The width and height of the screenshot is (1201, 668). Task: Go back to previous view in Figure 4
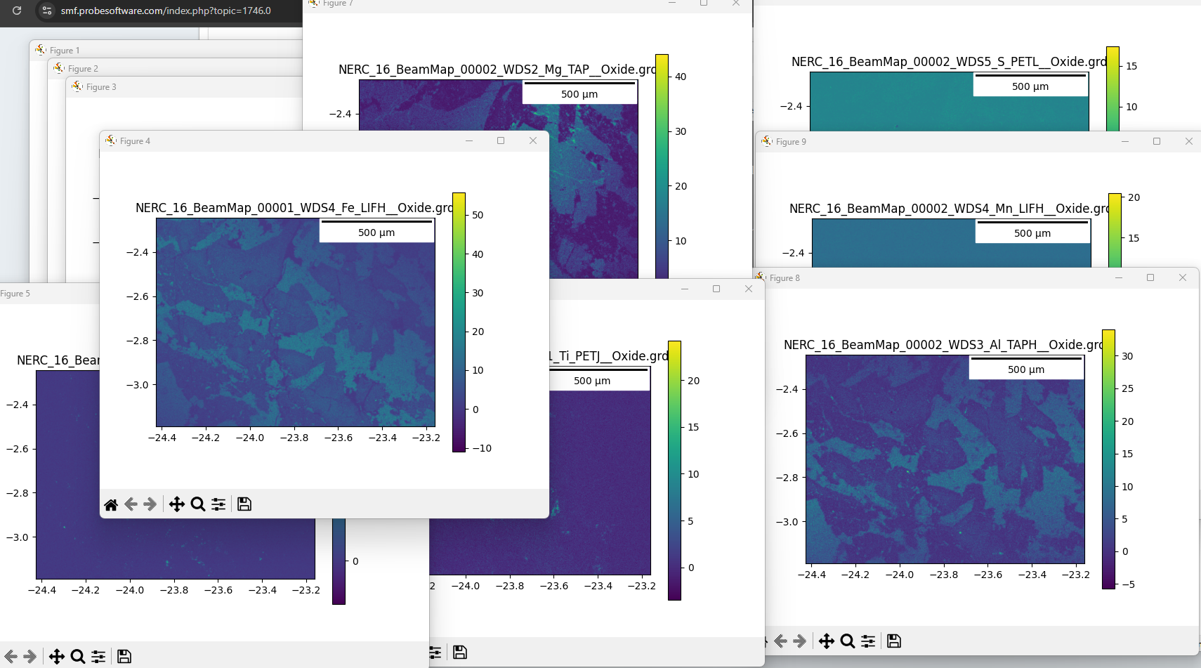tap(131, 504)
